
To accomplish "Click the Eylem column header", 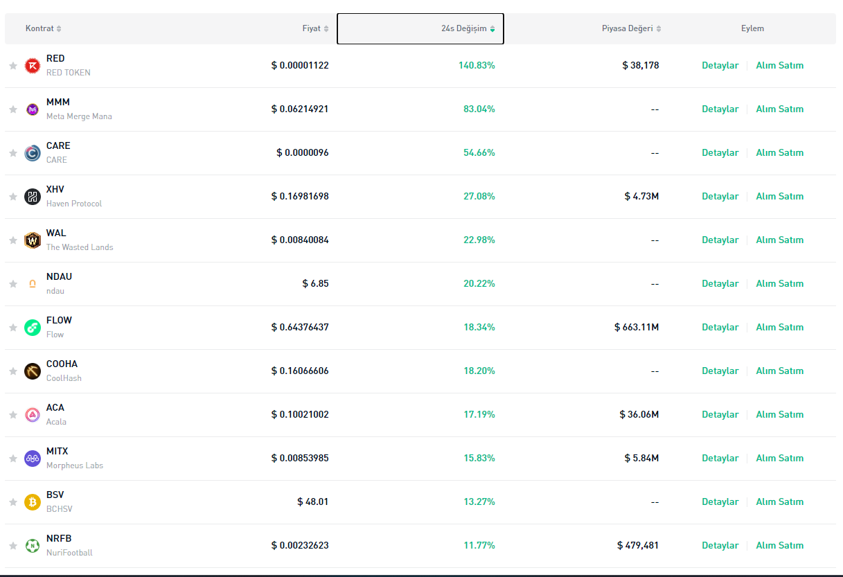I will 752,29.
